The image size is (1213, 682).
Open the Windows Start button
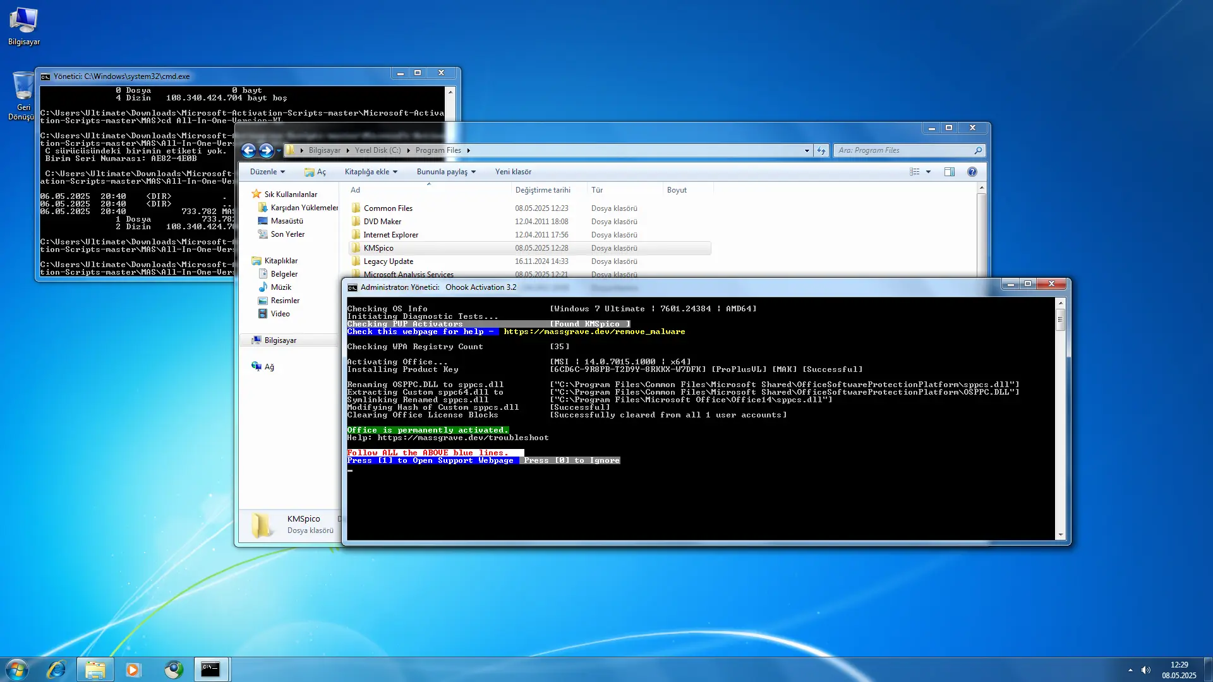(x=17, y=669)
